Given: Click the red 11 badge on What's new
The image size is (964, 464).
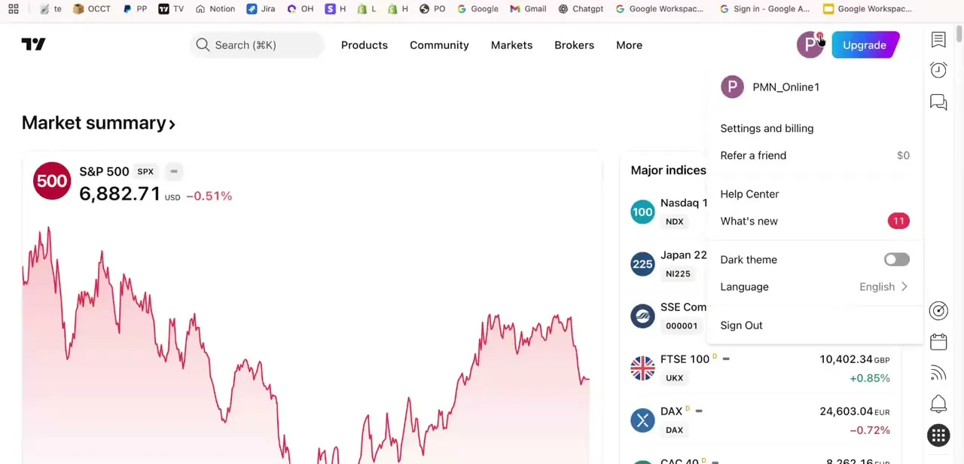Looking at the screenshot, I should pos(898,221).
